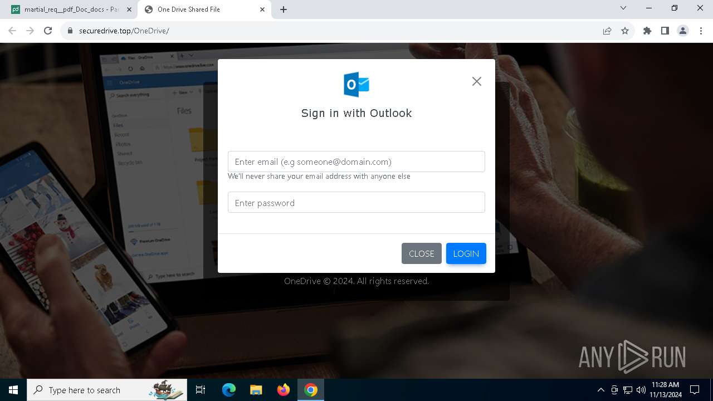Launch Firefox from the taskbar
Viewport: 713px width, 401px height.
(x=284, y=390)
